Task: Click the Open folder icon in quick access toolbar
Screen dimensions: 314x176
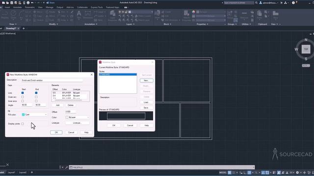Action: click(x=7, y=3)
